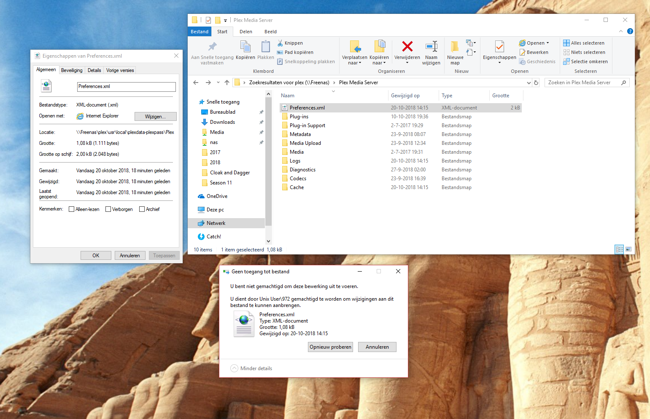Expand breadcrumb arrow after Zoekresultaten voor plex
The height and width of the screenshot is (419, 650).
(334, 83)
